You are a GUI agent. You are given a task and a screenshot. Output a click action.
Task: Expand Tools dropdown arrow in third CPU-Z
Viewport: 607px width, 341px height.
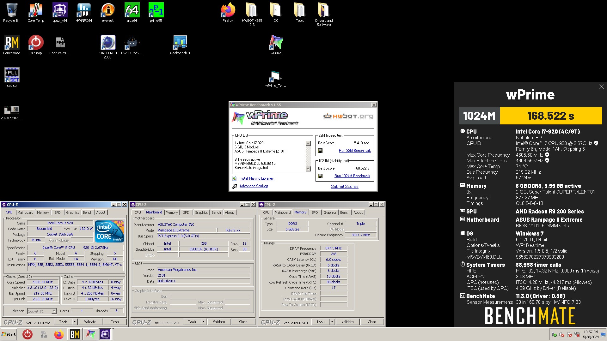coord(332,322)
